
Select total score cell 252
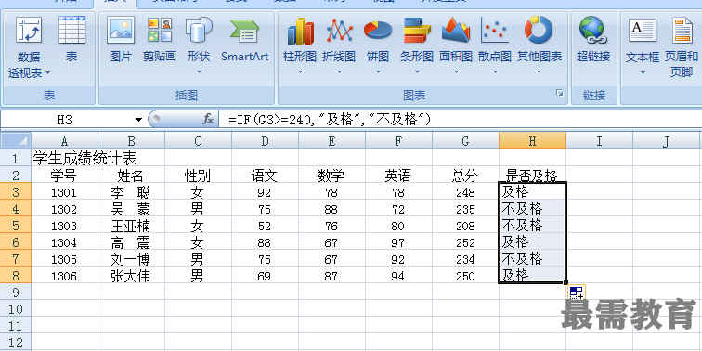[x=465, y=241]
